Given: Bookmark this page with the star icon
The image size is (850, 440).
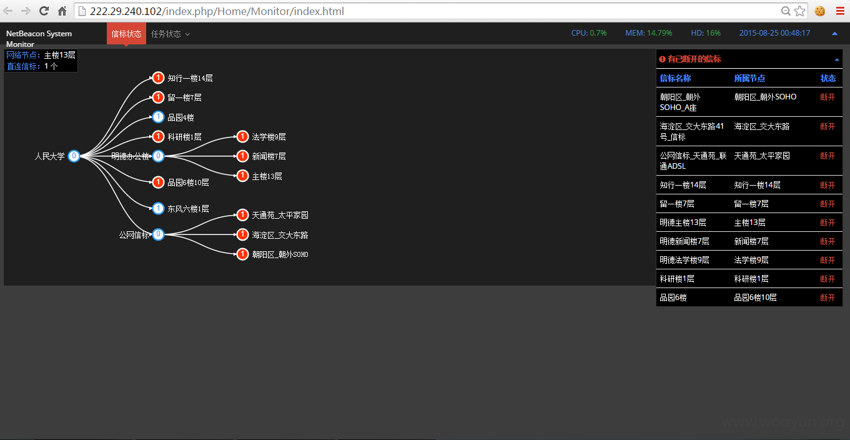Looking at the screenshot, I should [799, 11].
